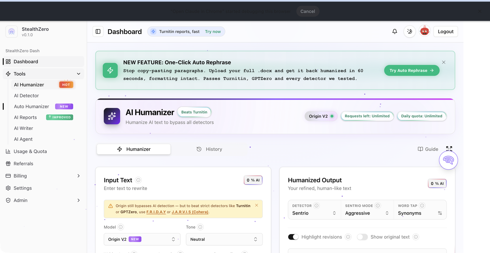Open Dashboard in the sidebar
The image size is (490, 253).
[44, 62]
